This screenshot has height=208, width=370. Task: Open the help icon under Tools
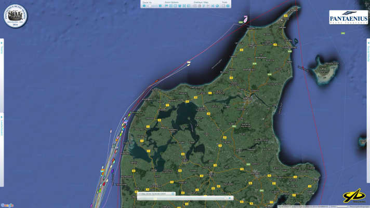click(x=228, y=6)
